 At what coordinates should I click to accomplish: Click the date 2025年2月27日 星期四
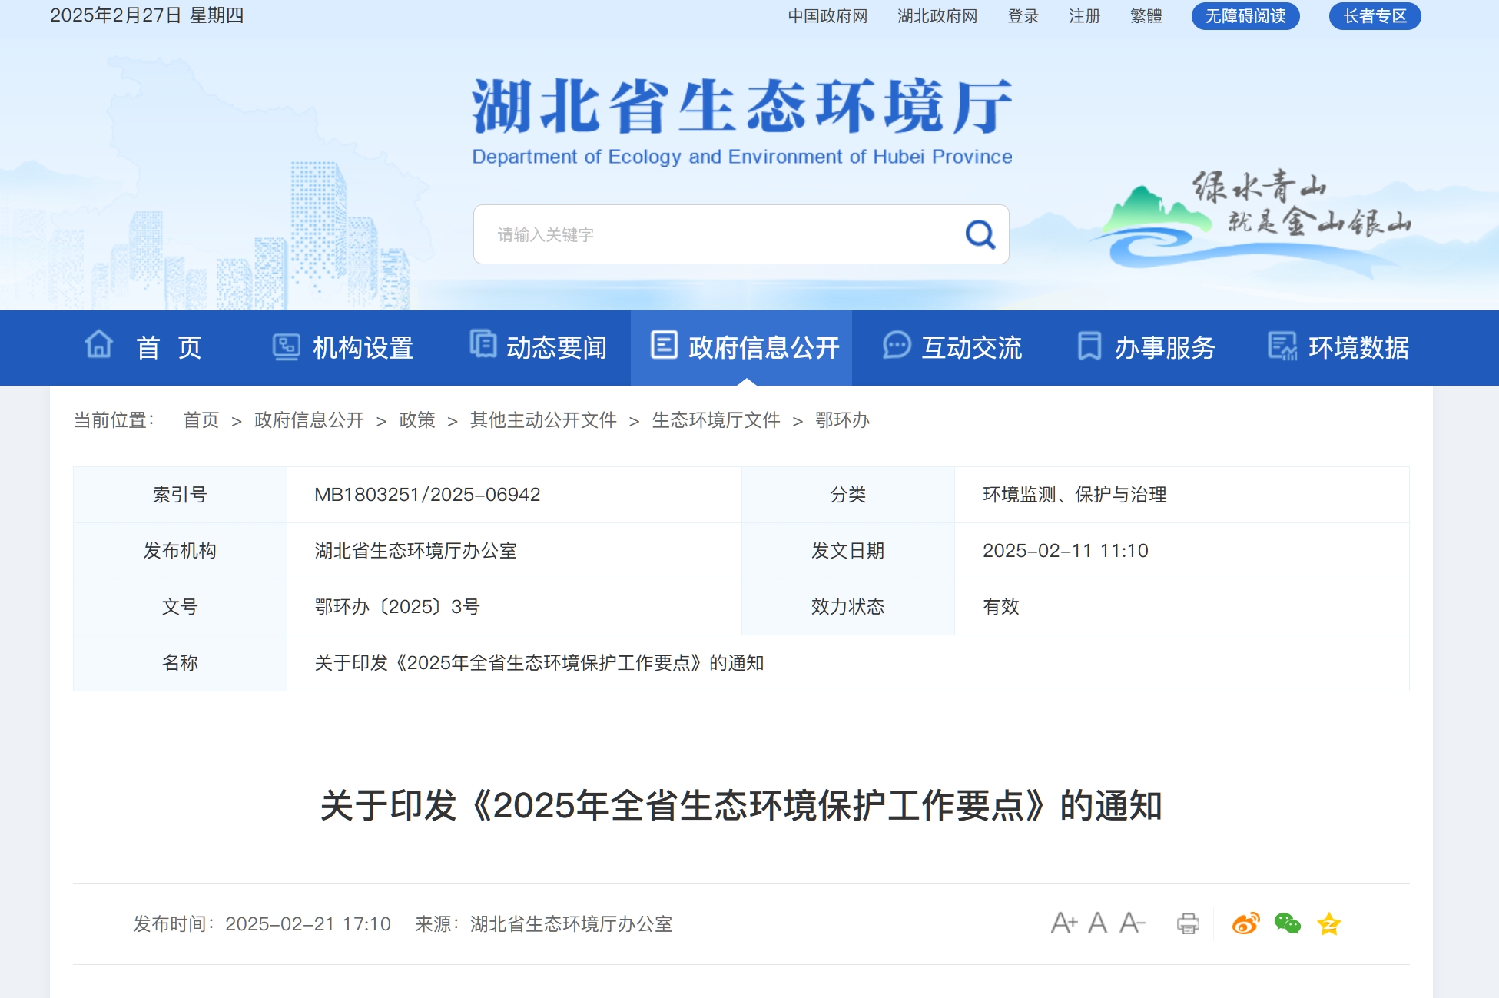[147, 15]
